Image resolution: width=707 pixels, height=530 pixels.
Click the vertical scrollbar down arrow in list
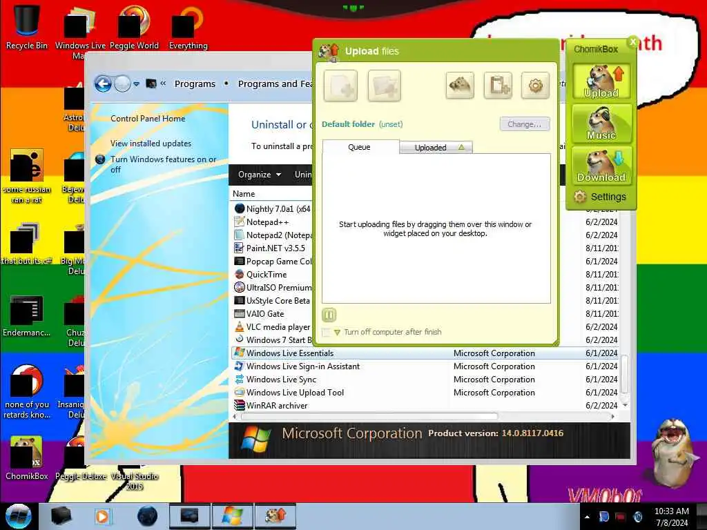click(x=625, y=404)
